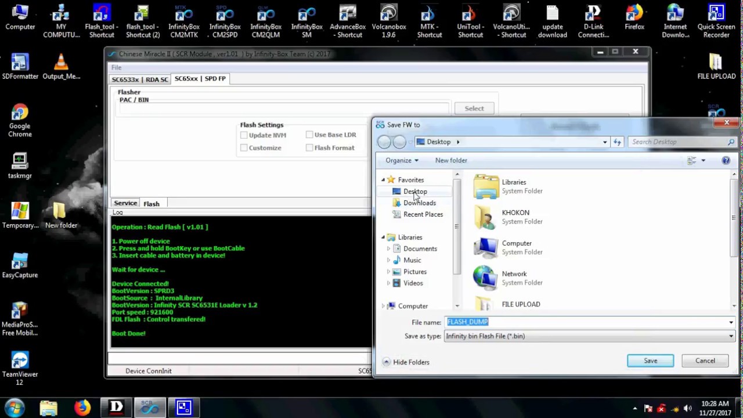Click the Save button
Screen dimensions: 743x418
click(650, 361)
